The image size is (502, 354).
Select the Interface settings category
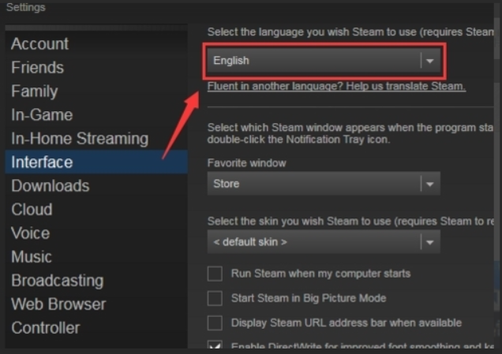point(96,162)
